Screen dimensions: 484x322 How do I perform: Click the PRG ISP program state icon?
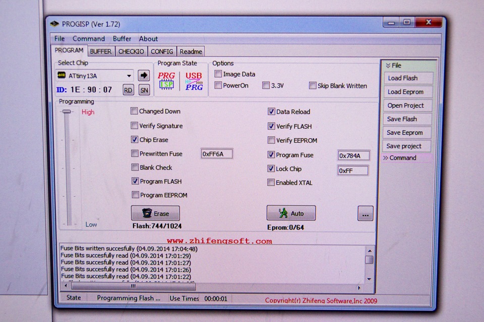[x=166, y=80]
